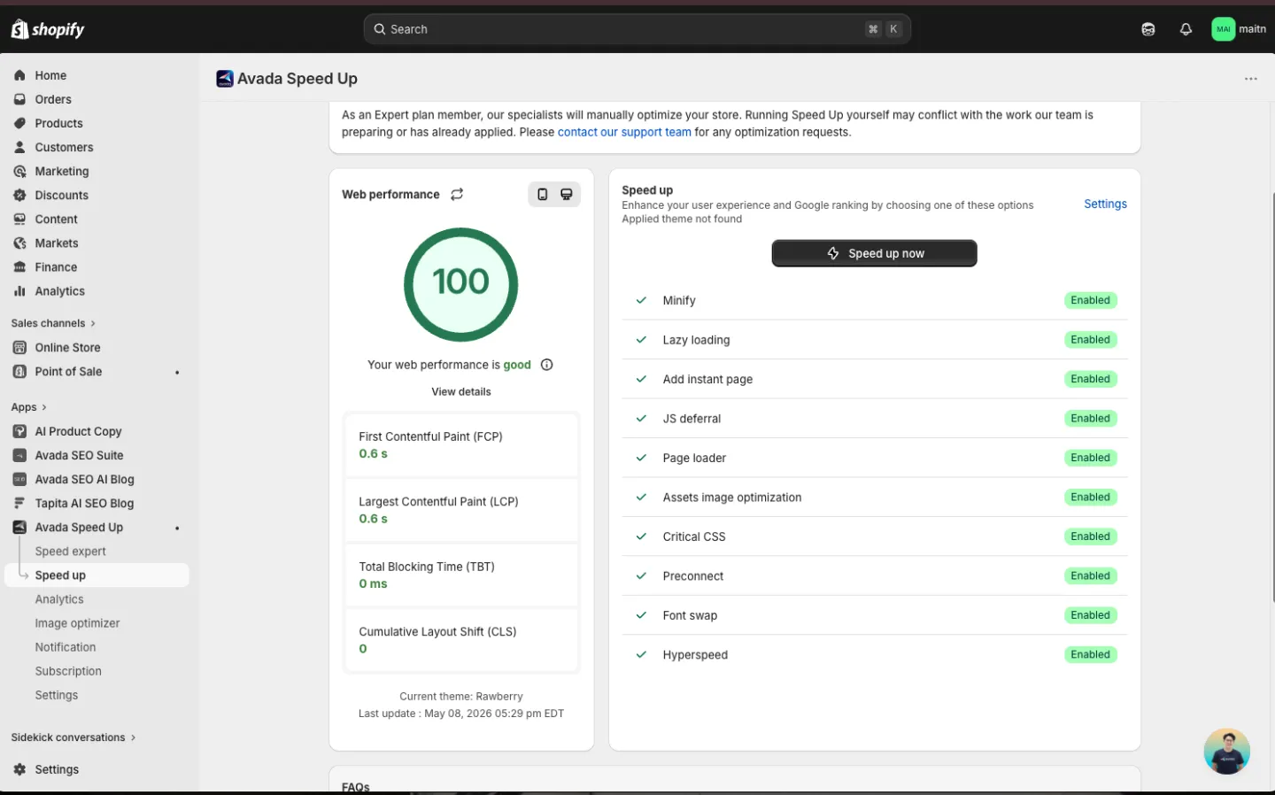Click the Avada SEO AI Blog app icon

[x=19, y=479]
